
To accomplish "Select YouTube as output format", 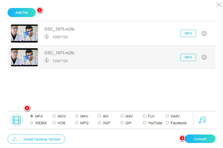I will point(145,123).
